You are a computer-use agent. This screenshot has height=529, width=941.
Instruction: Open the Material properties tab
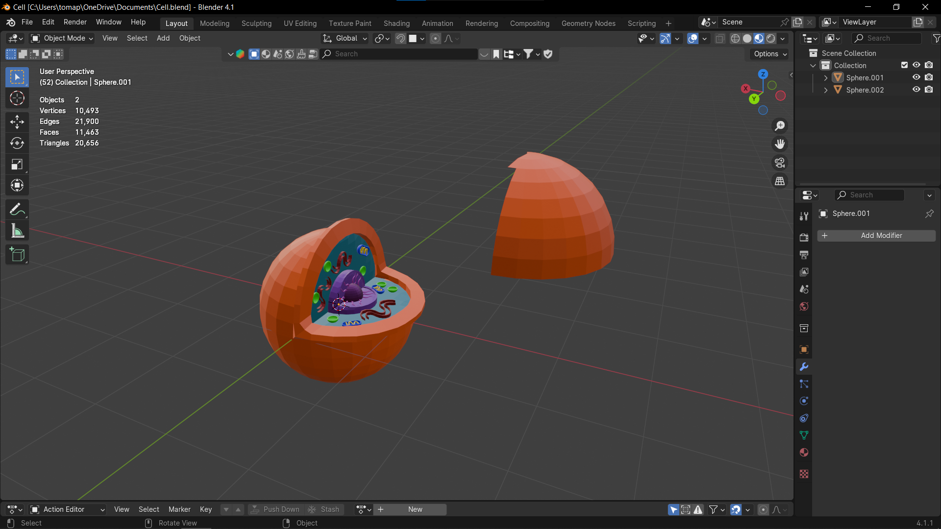tap(804, 453)
